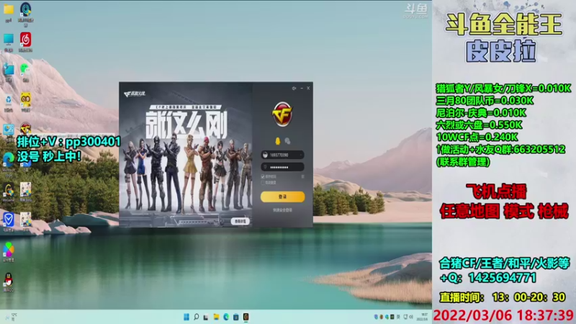Open This PC monitor desktop icon
This screenshot has width=576, height=324.
tap(9, 41)
